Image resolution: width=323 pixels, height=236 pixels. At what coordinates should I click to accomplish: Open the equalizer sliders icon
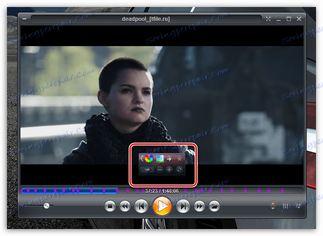pyautogui.click(x=285, y=205)
